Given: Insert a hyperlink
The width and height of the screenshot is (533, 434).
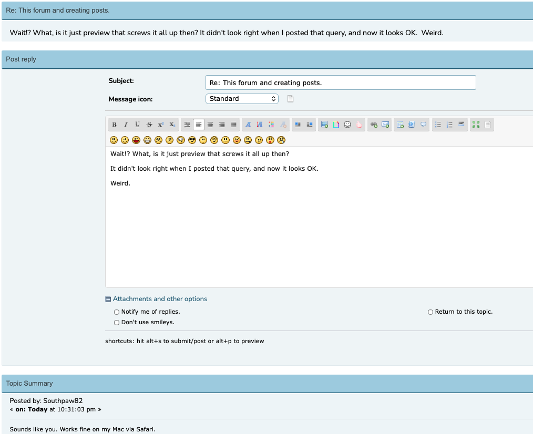Looking at the screenshot, I should (x=374, y=125).
